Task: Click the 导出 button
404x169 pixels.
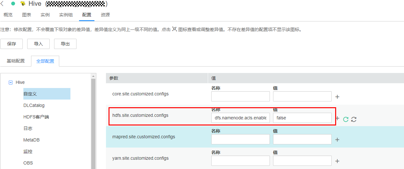Action: coord(65,44)
